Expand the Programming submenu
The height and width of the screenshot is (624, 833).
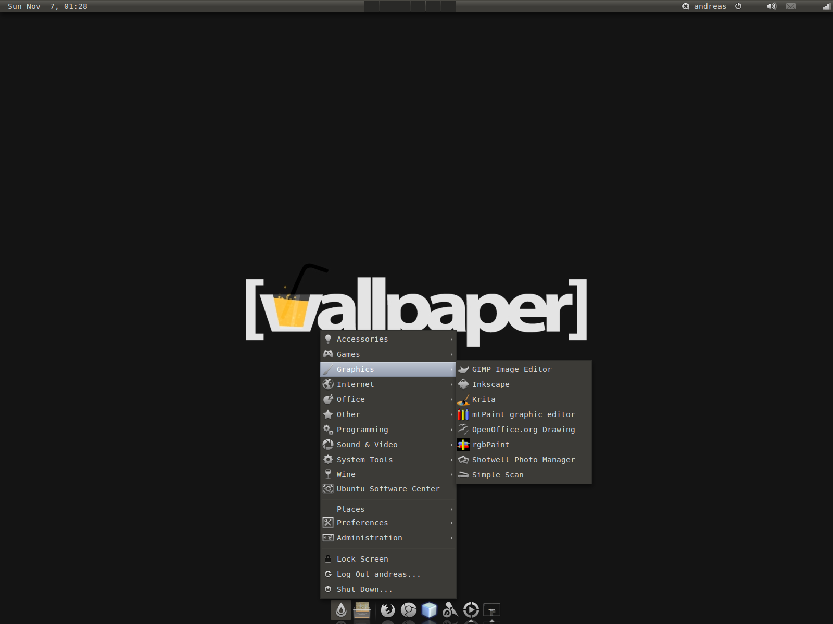[388, 430]
